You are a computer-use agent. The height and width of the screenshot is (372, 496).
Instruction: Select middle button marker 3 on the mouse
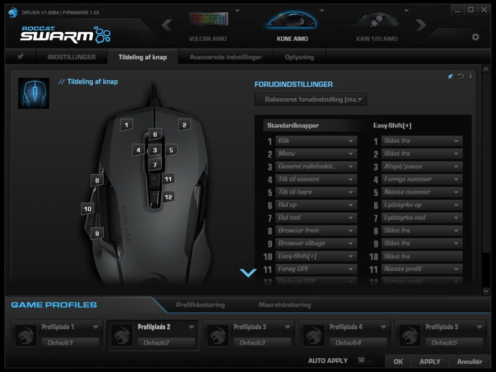(x=155, y=150)
